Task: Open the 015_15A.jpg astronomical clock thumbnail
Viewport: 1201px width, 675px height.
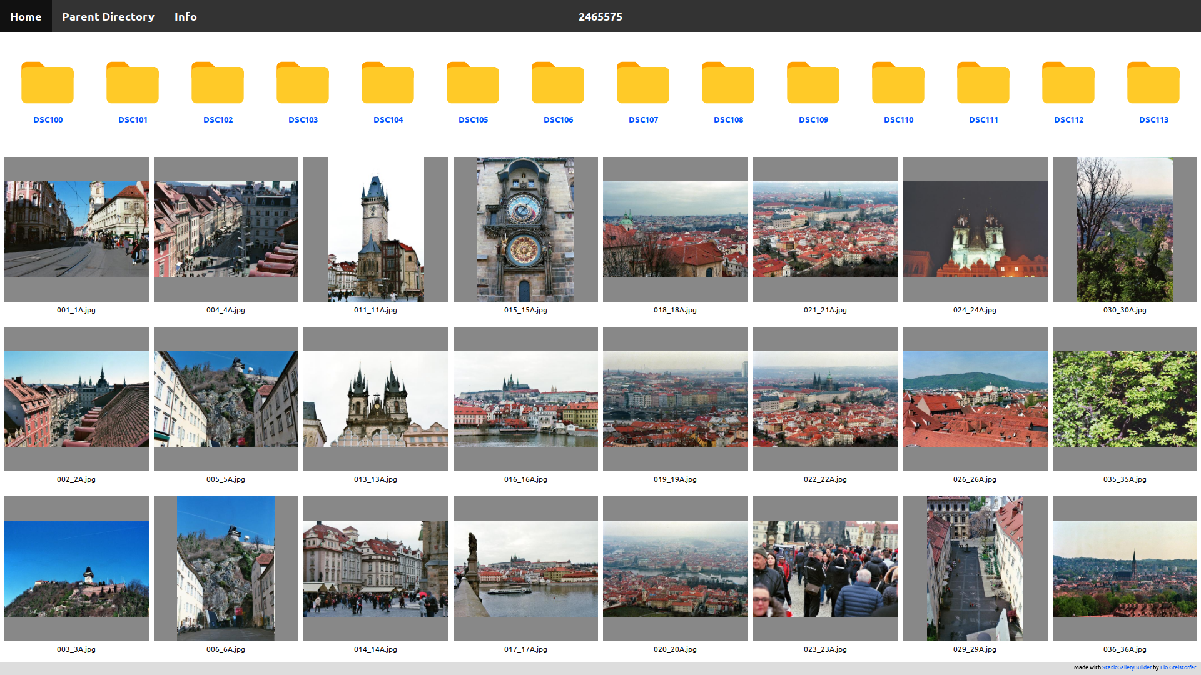Action: (x=525, y=229)
